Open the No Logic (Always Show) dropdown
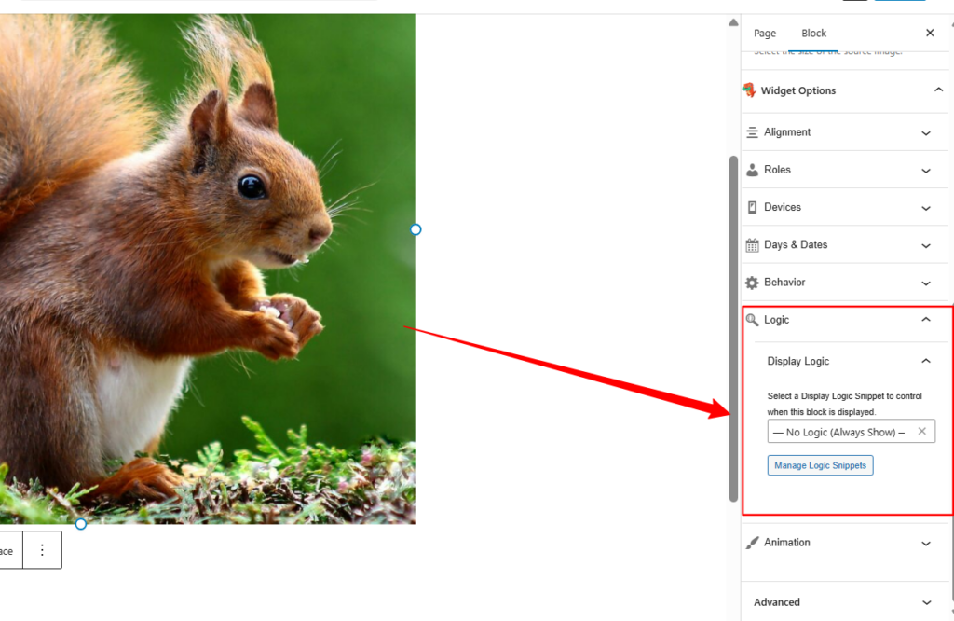The image size is (954, 621). (x=838, y=432)
